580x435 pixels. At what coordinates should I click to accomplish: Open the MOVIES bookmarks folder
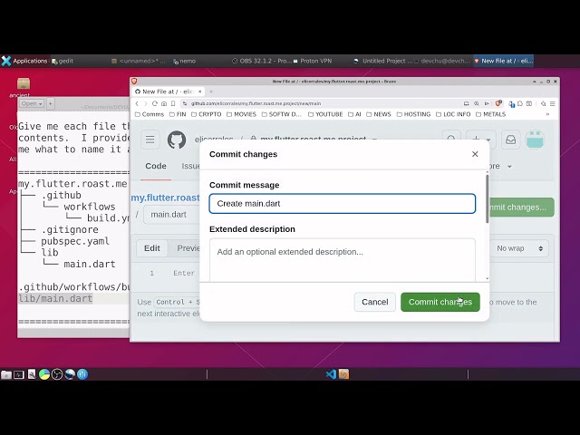pos(241,114)
